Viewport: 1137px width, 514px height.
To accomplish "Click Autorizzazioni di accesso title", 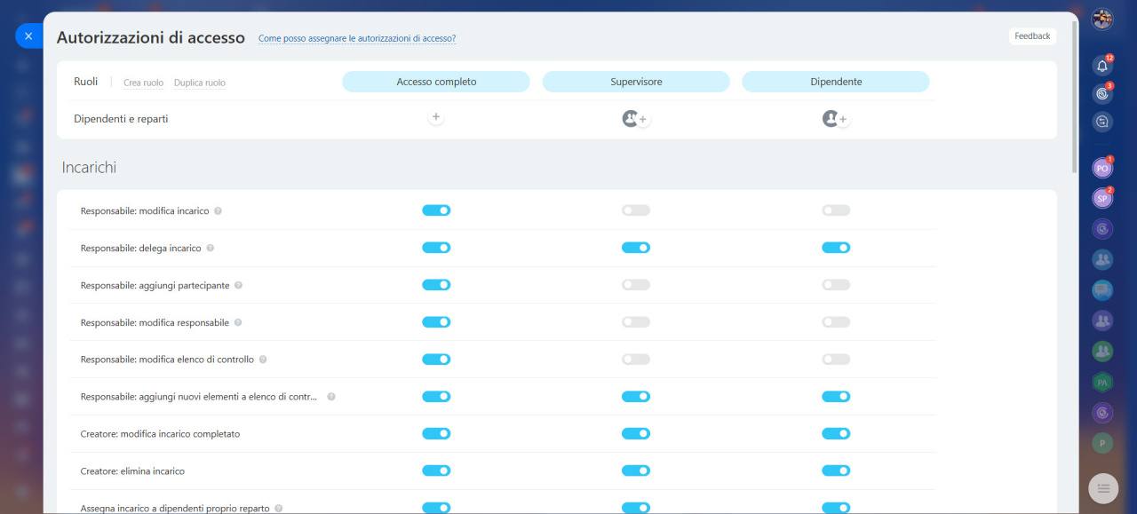I will [151, 38].
